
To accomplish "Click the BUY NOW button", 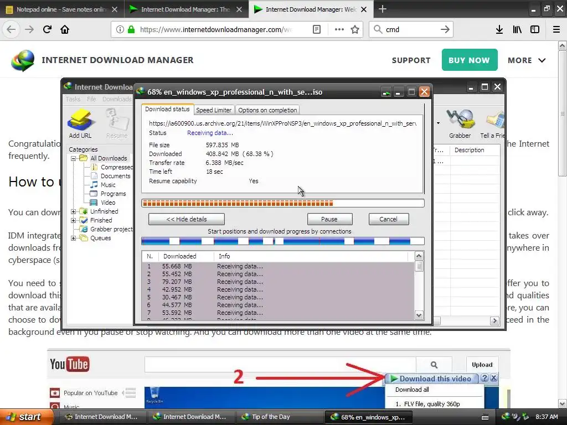I will click(470, 60).
